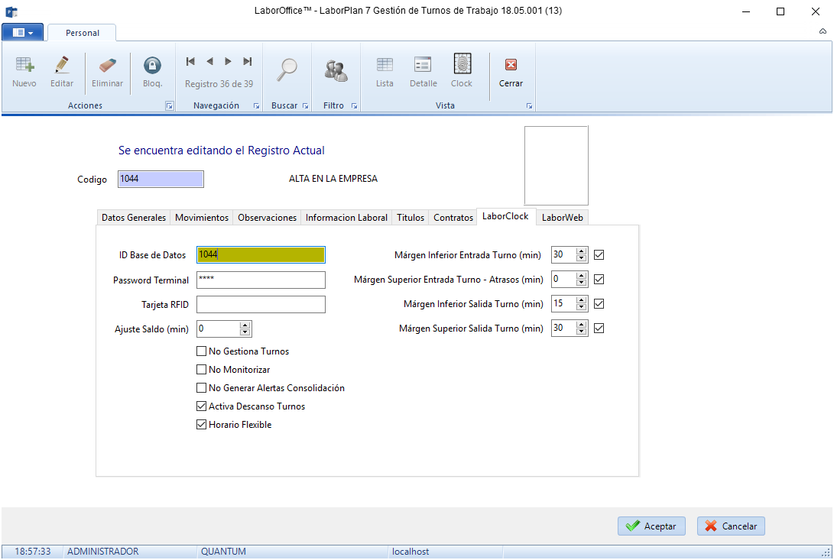The height and width of the screenshot is (560, 834).
Task: Switch to Detalle view
Action: pos(423,65)
